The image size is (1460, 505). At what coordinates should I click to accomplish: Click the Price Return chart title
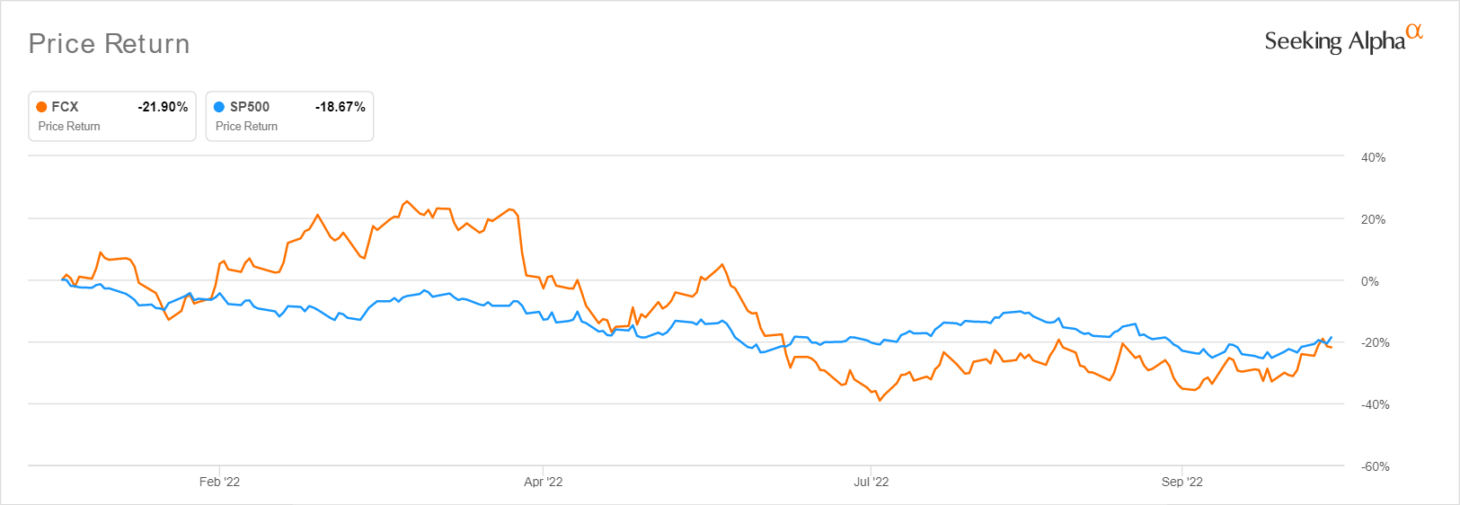click(x=109, y=44)
